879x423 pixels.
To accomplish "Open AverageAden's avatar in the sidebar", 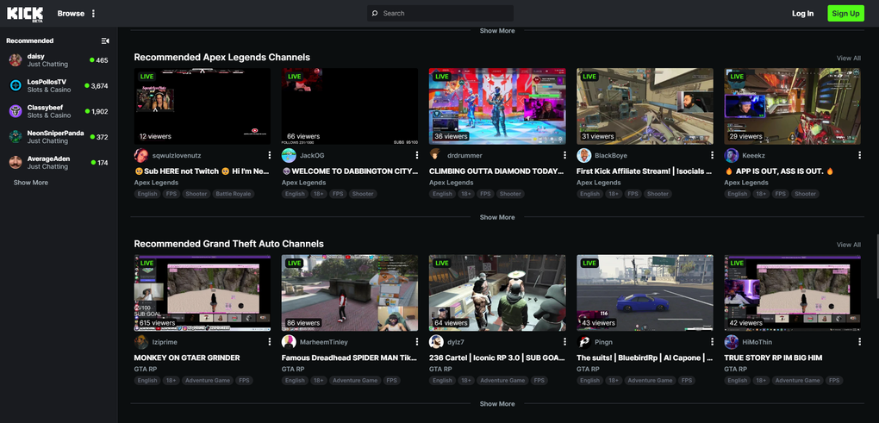I will (16, 163).
